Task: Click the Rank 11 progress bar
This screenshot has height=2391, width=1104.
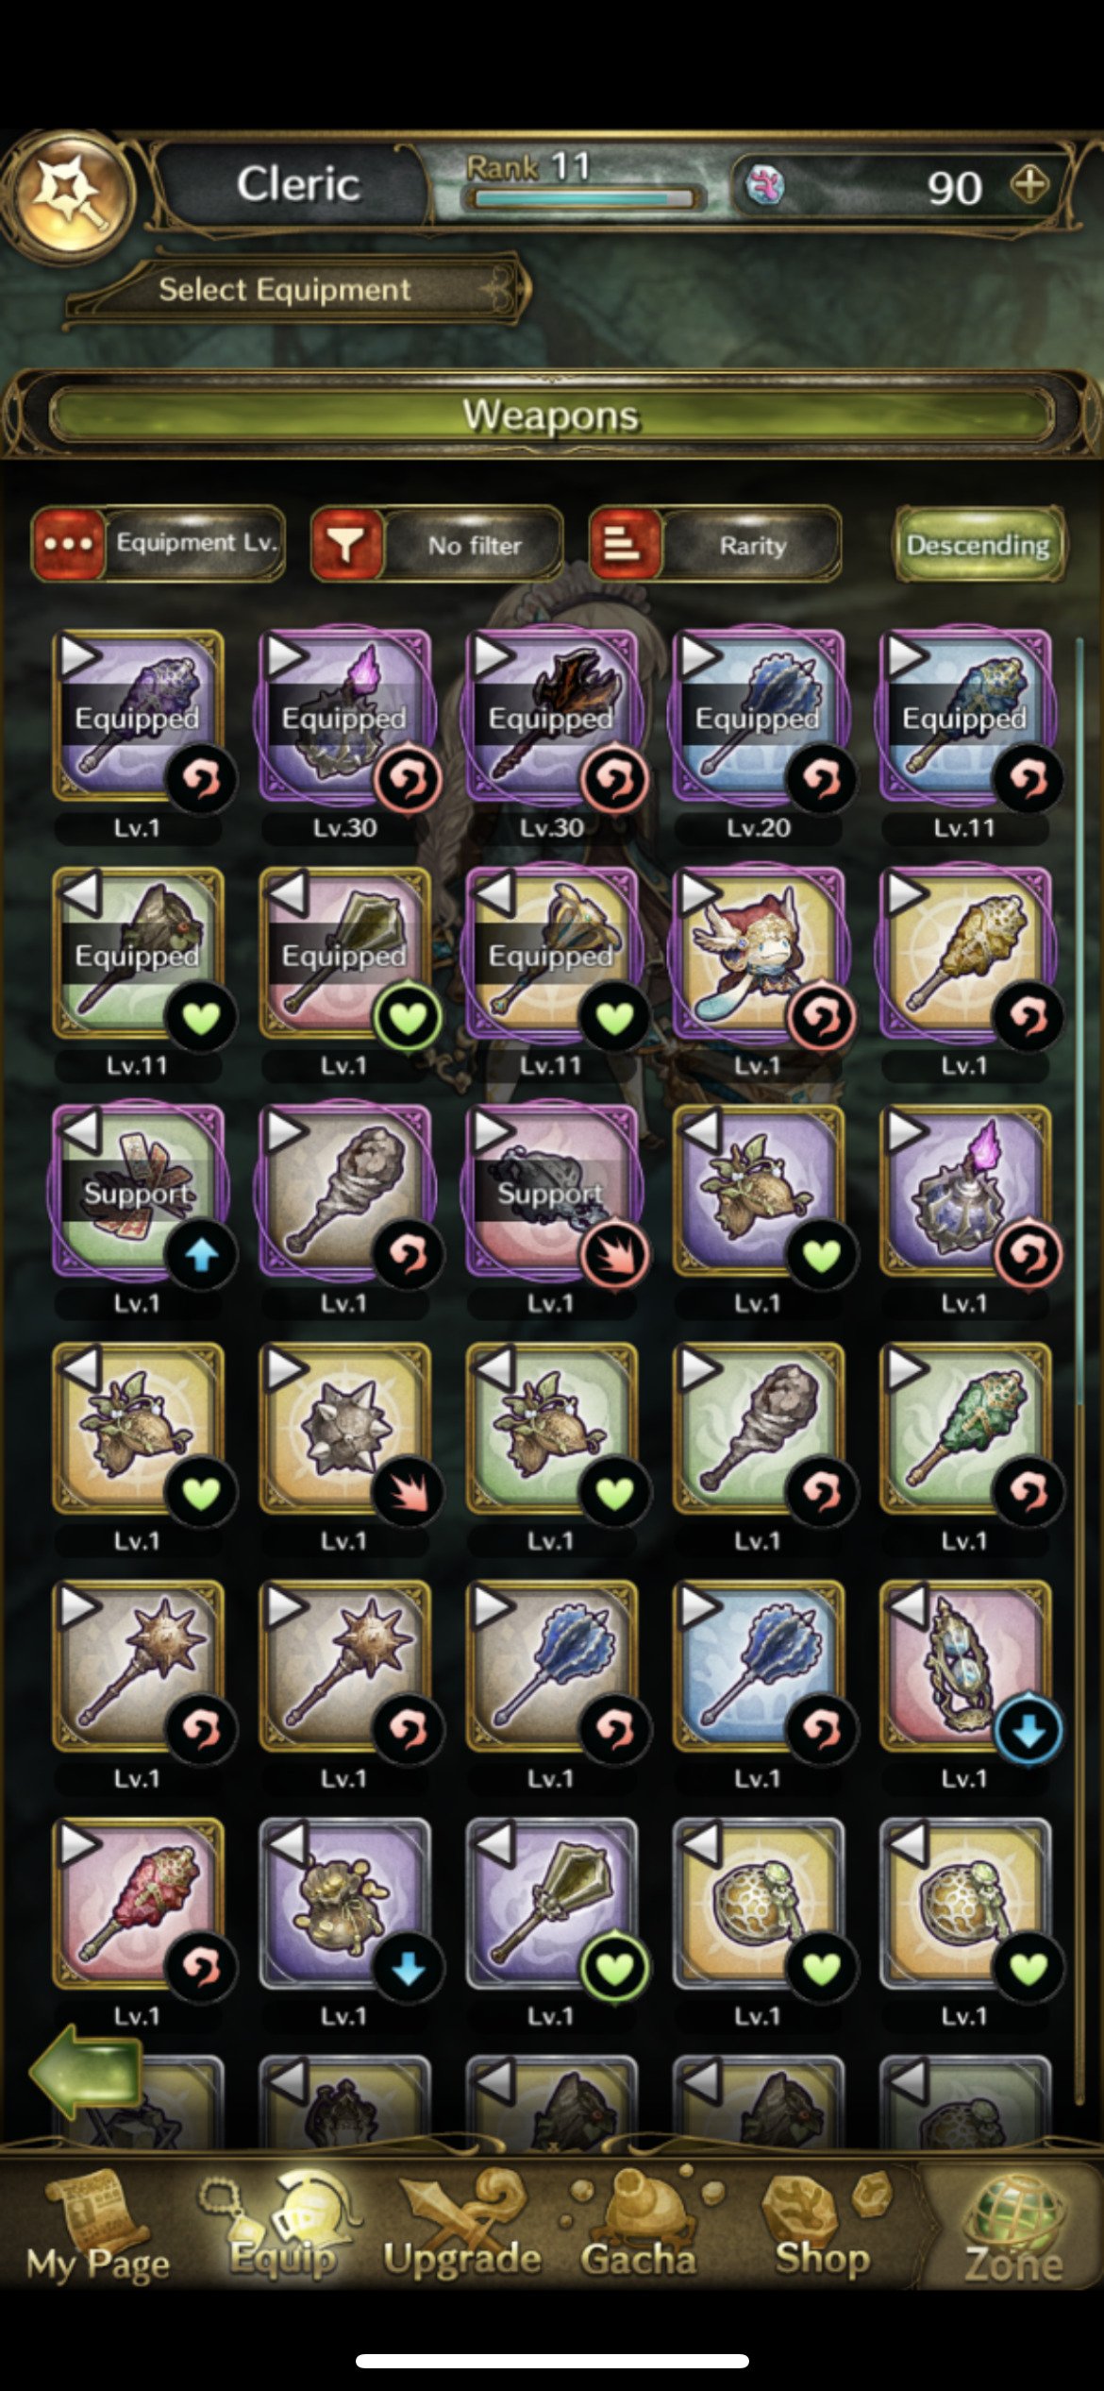Action: [584, 198]
